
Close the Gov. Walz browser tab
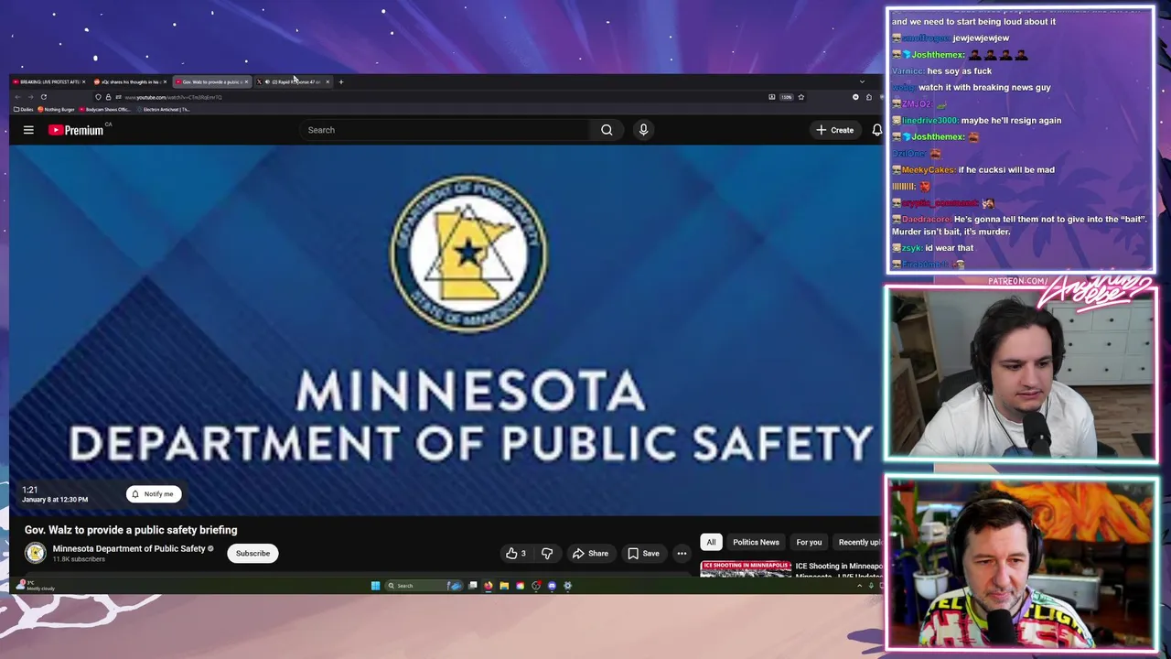[246, 81]
